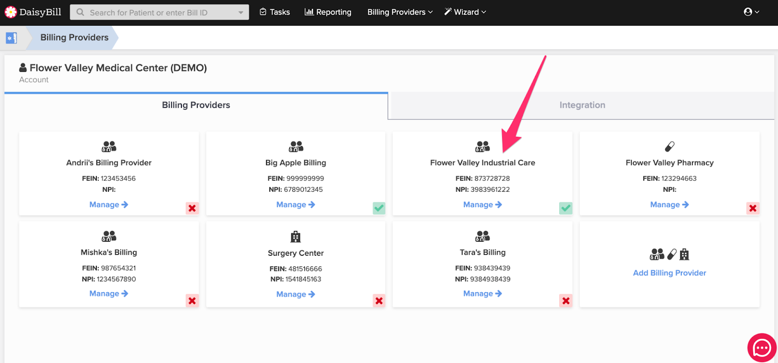This screenshot has height=363, width=778.
Task: Click red X status on Mishka's Billing
Action: (x=192, y=301)
